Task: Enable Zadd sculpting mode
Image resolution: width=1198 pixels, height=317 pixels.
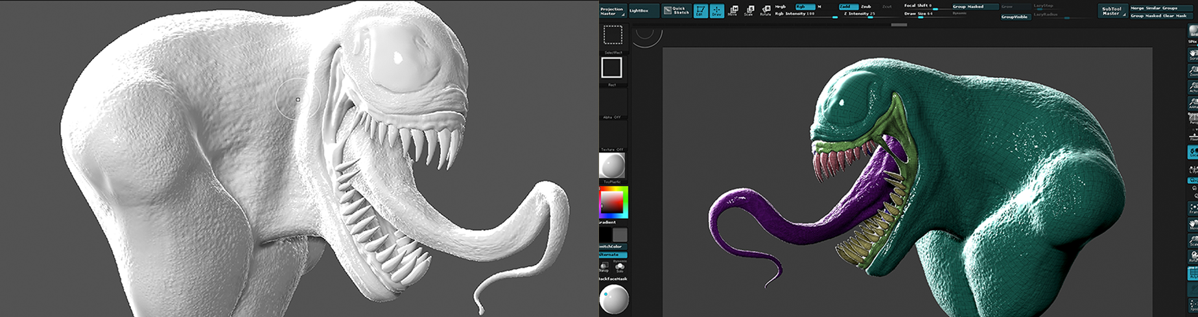Action: pyautogui.click(x=848, y=6)
